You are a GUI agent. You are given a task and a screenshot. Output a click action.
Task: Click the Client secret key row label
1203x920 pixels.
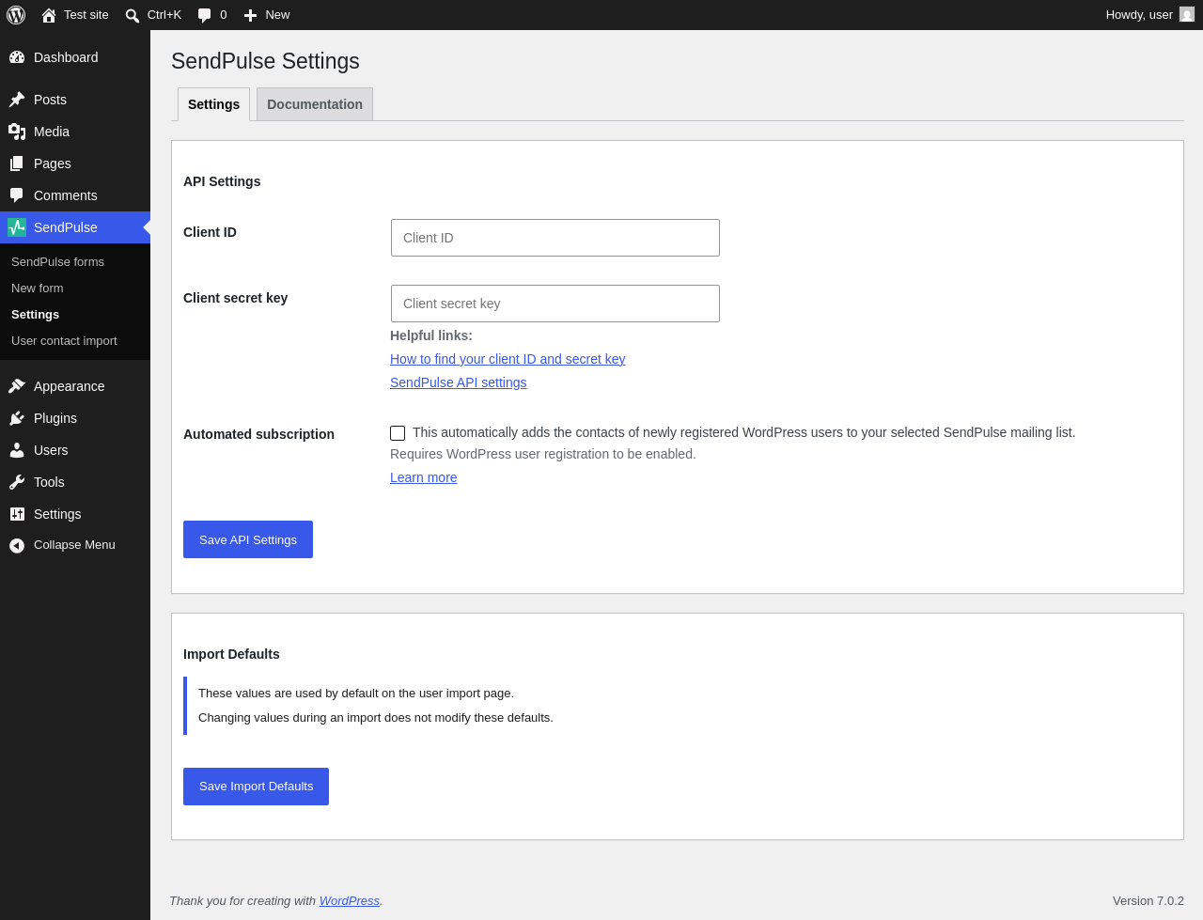click(235, 298)
